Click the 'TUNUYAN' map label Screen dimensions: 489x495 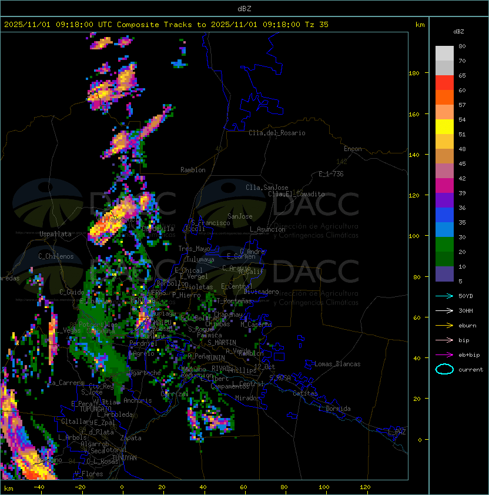[125, 457]
